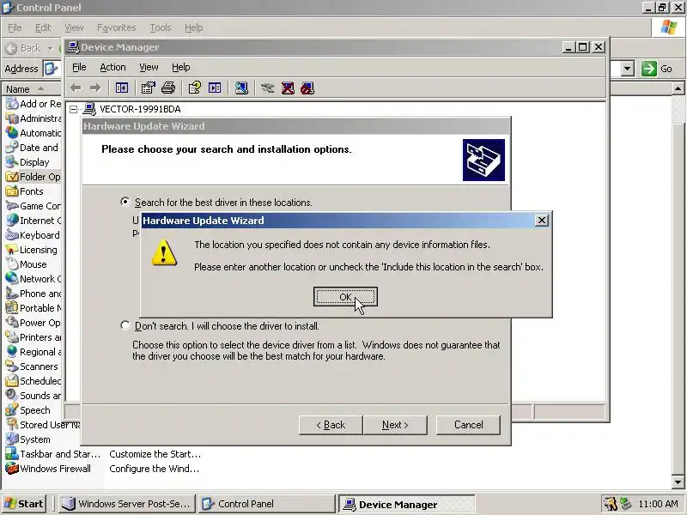This screenshot has height=515, width=687.
Task: Open Control Panel Tools menu
Action: tap(161, 27)
